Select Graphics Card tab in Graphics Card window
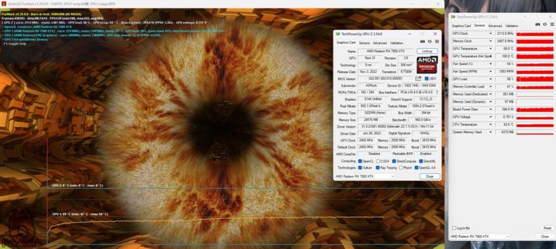 346,43
